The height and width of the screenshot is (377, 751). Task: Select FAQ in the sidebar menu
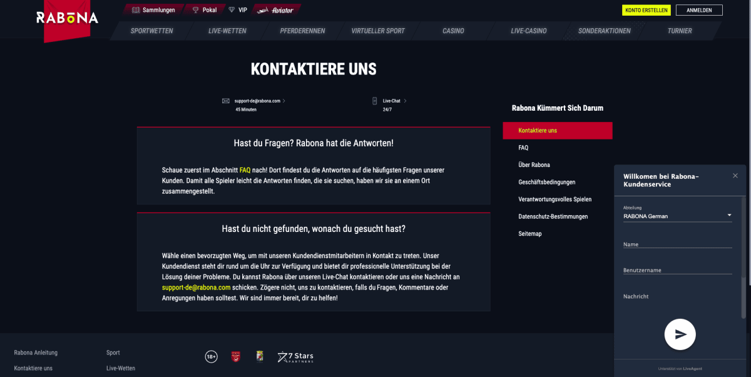(523, 148)
